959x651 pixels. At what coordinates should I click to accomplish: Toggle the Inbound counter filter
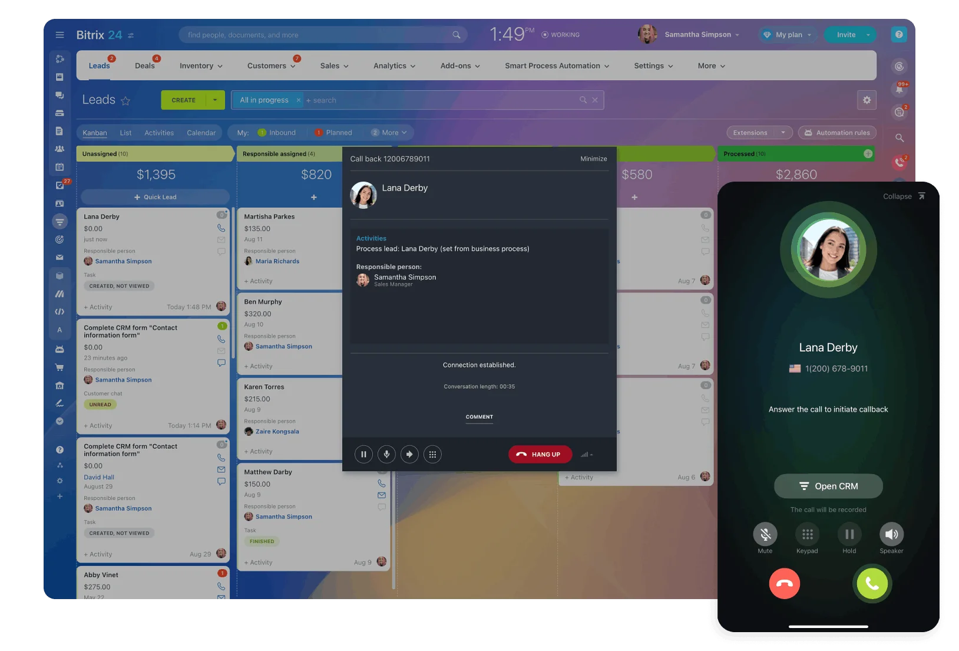277,133
